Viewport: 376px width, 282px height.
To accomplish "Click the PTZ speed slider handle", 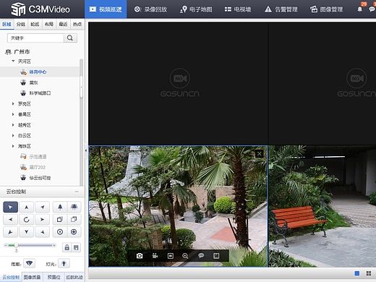I will coord(16,245).
